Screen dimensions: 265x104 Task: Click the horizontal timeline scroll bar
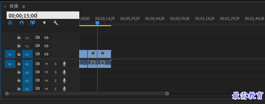(x=87, y=94)
